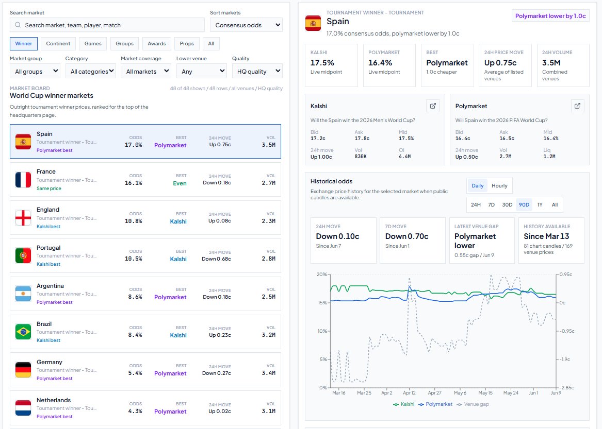Click the 24H VOLUME 3.5M card
602x429 pixels.
coord(563,65)
